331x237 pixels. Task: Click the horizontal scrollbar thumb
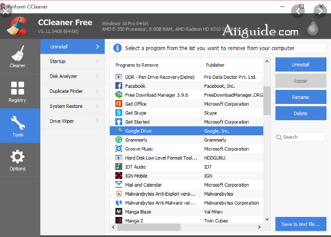click(149, 227)
